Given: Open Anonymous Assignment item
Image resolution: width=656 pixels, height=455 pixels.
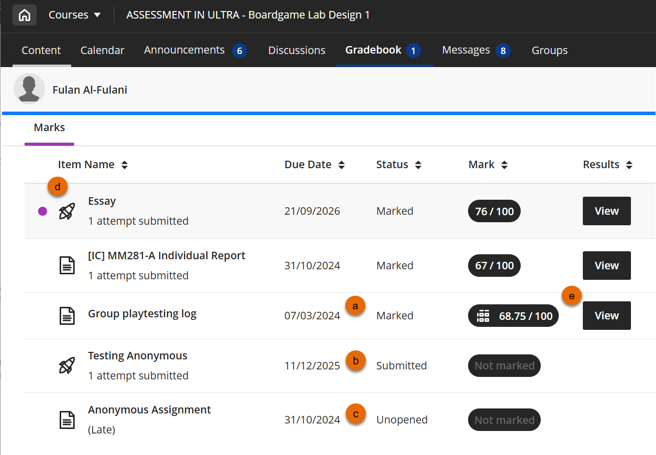Looking at the screenshot, I should pos(149,410).
